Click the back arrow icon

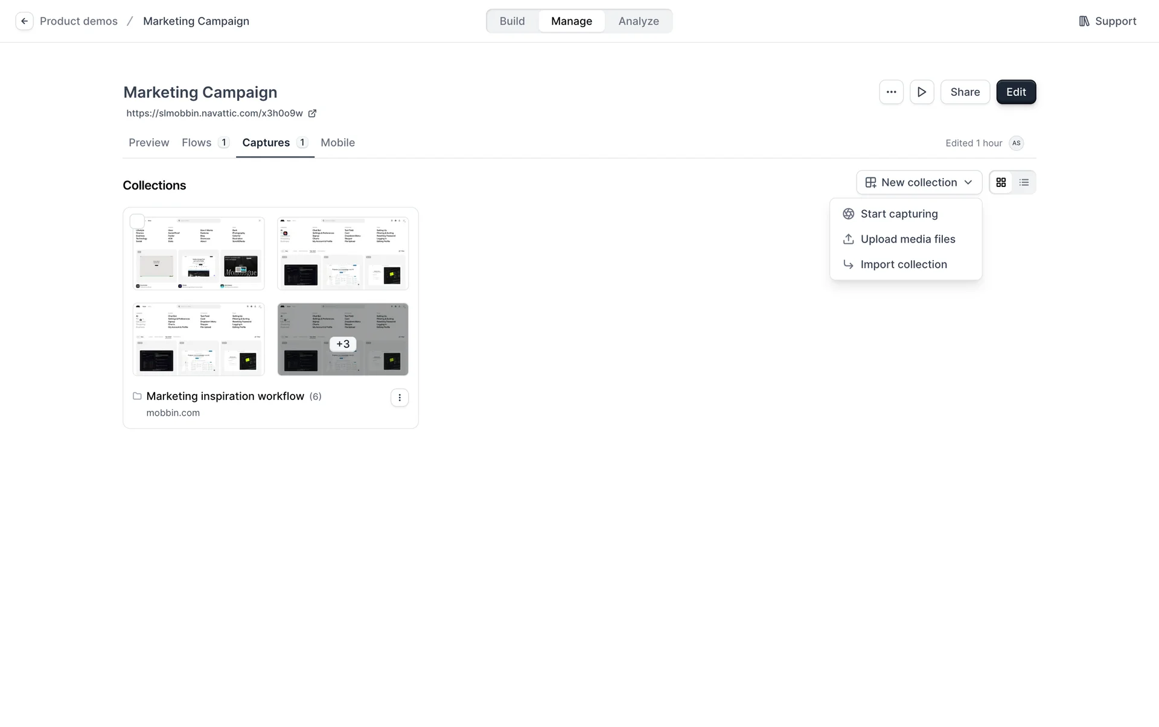[24, 21]
